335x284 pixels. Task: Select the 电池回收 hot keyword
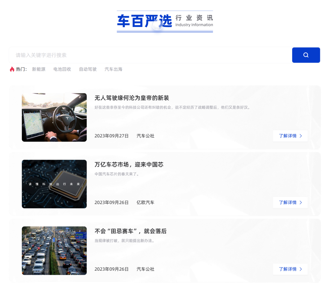[x=62, y=69]
